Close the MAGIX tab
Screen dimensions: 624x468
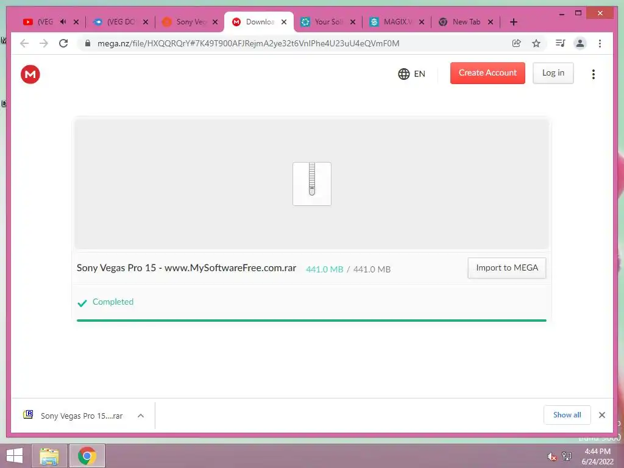[x=422, y=22]
